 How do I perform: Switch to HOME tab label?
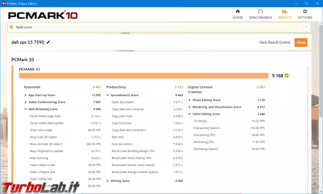tap(238, 18)
